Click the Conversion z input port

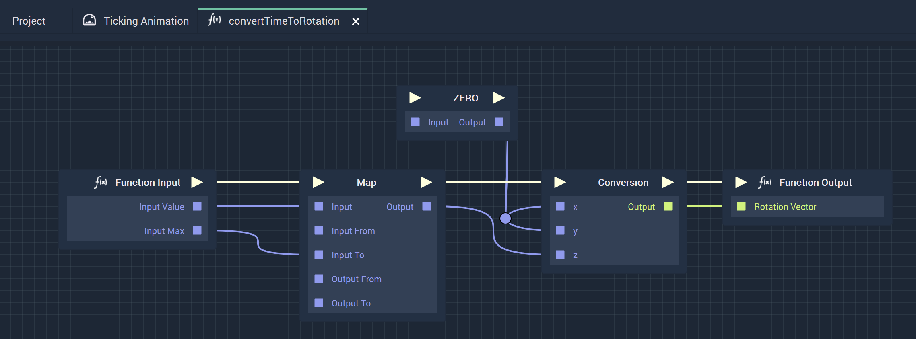pyautogui.click(x=560, y=255)
